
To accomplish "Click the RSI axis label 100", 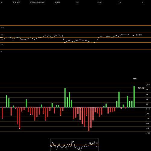I will 3,27.
